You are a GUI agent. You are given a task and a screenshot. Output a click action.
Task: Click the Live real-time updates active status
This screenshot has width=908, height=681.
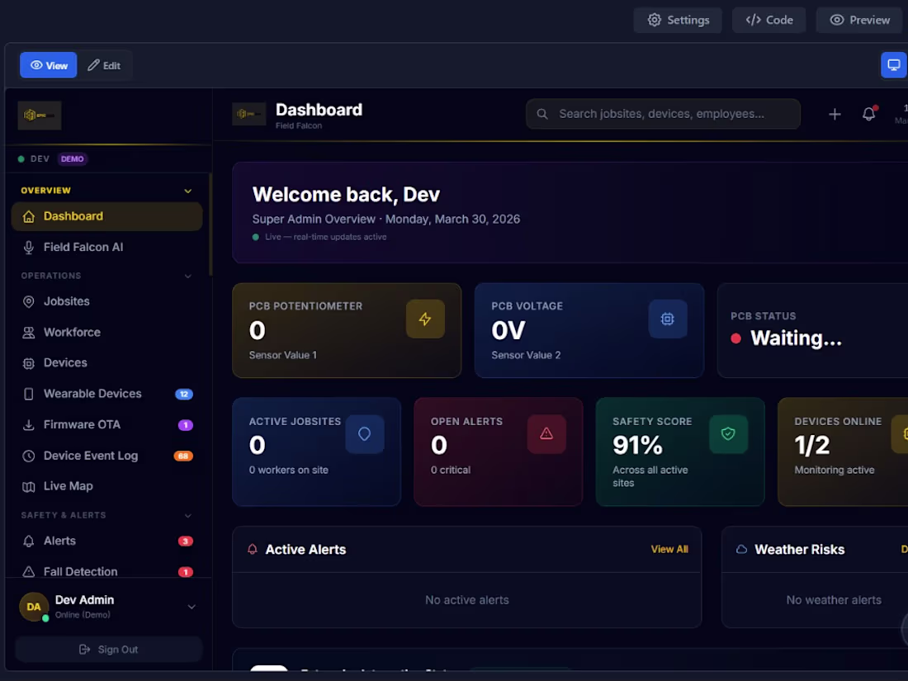click(x=319, y=237)
